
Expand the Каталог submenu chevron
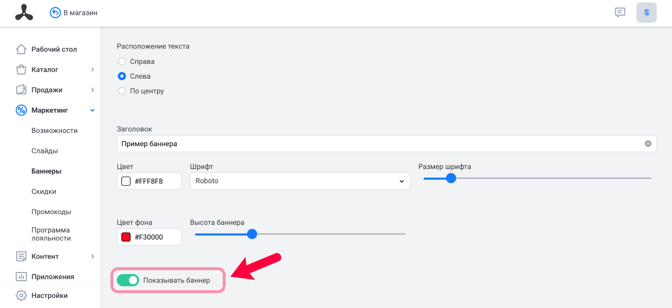coord(93,70)
